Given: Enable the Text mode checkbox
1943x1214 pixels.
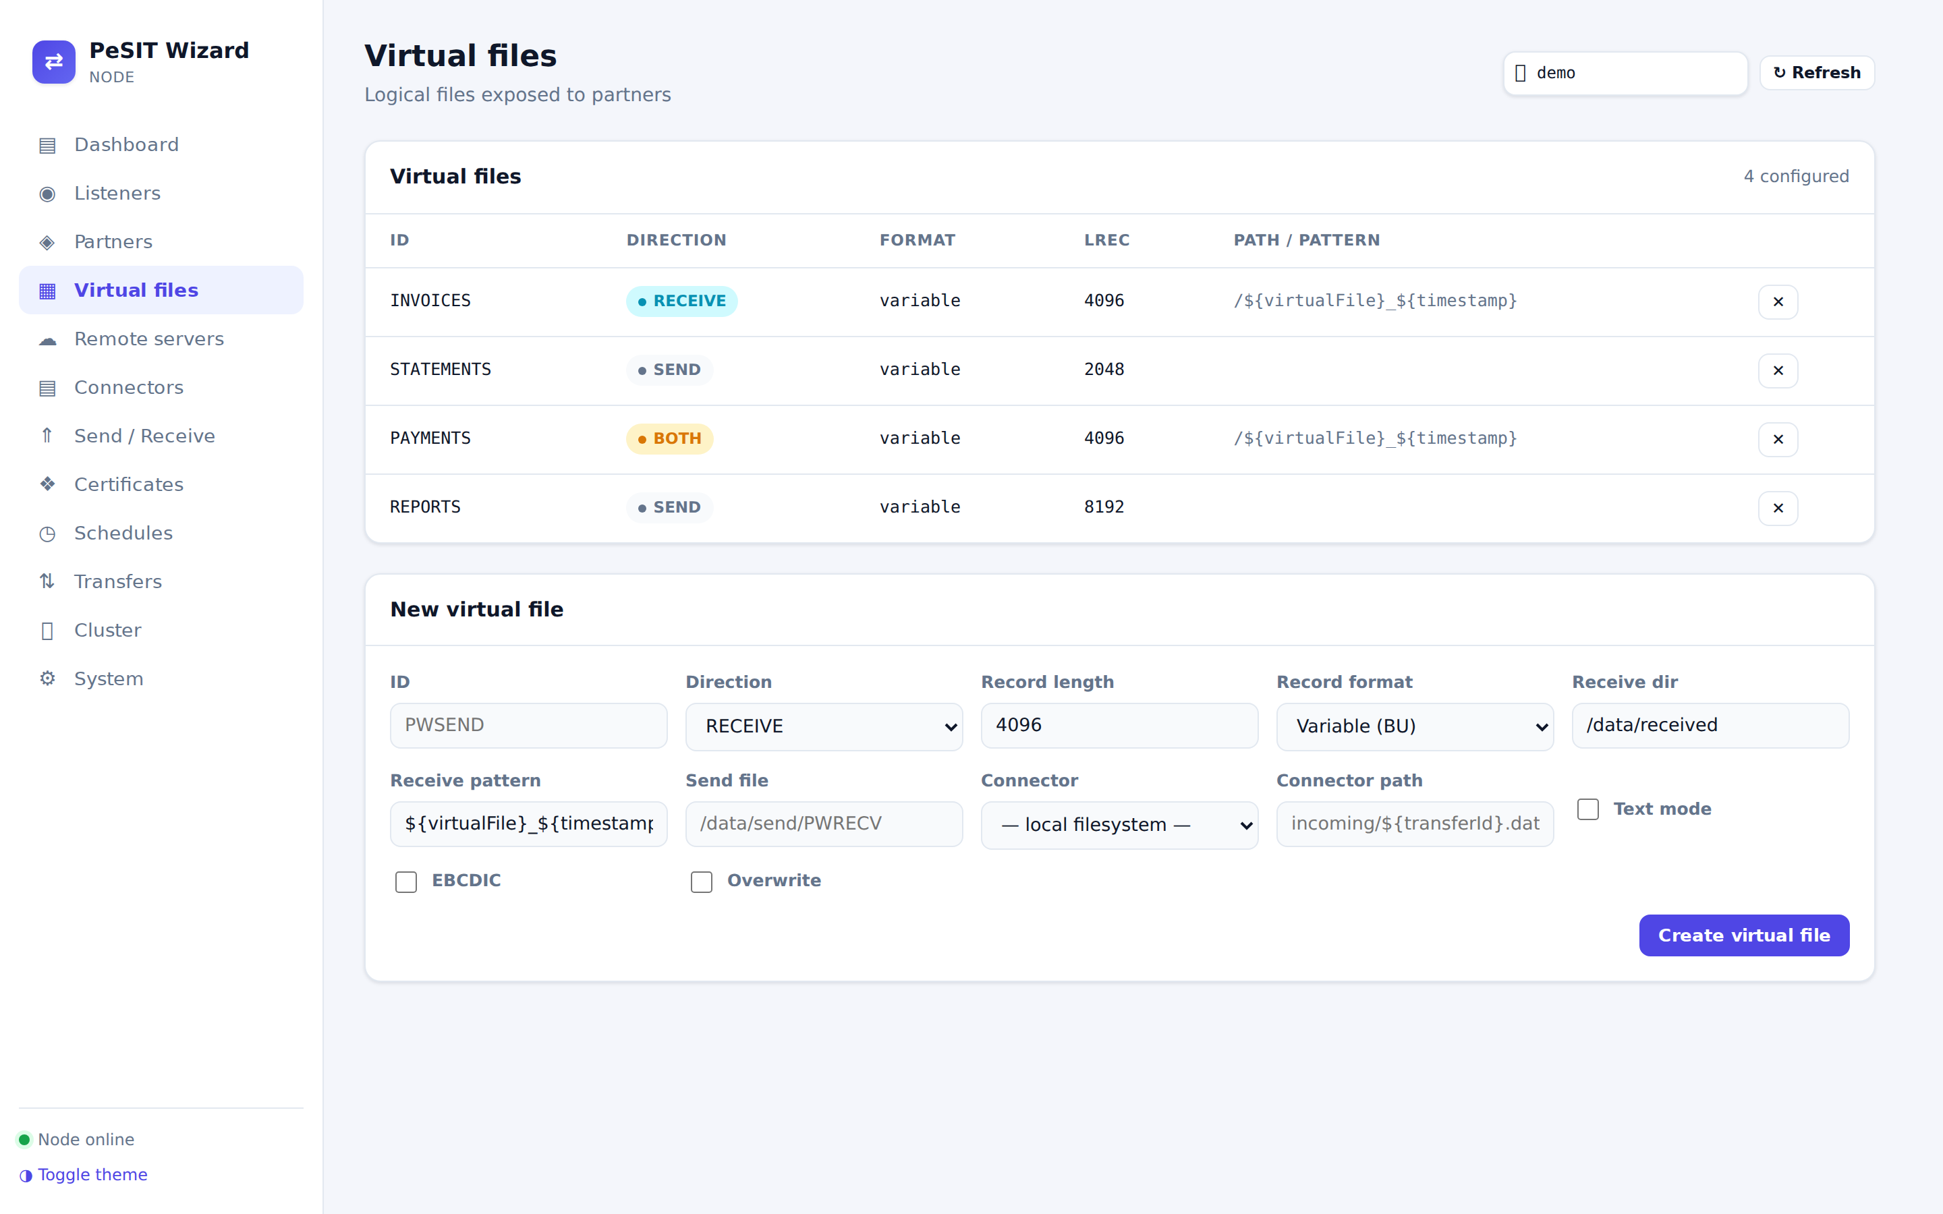Looking at the screenshot, I should tap(1587, 809).
